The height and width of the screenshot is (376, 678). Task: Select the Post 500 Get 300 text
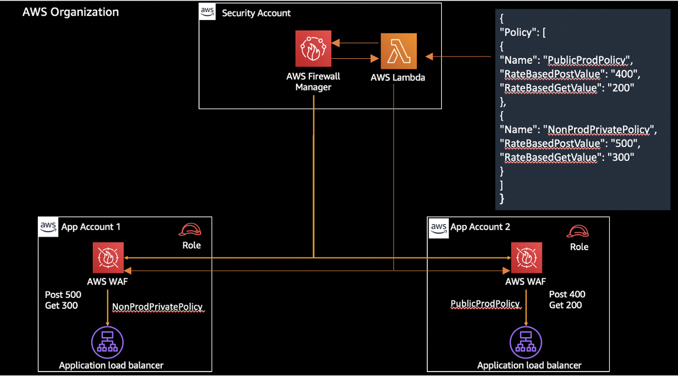[x=61, y=300]
